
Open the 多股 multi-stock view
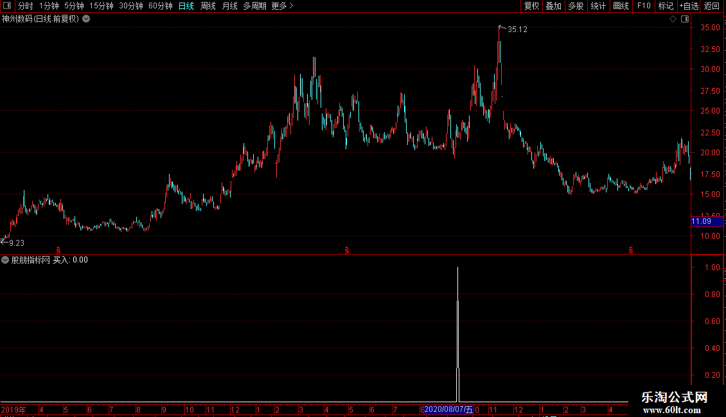click(x=576, y=6)
